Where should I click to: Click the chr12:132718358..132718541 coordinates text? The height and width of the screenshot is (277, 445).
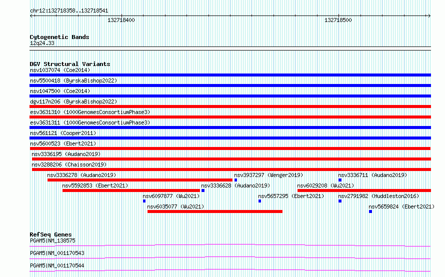click(69, 11)
